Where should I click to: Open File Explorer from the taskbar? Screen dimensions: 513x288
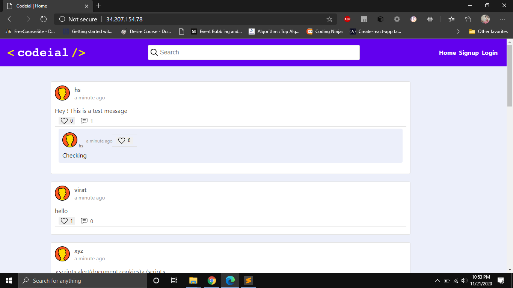click(193, 280)
